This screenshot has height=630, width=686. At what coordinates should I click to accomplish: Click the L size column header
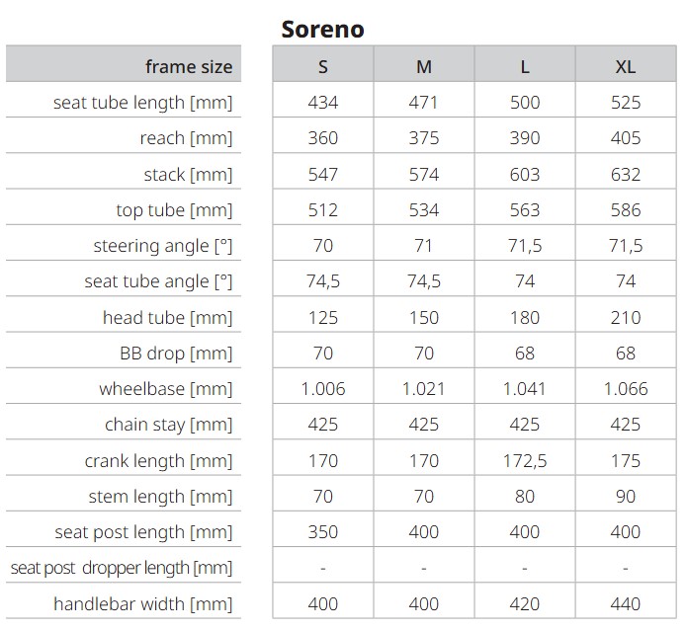pyautogui.click(x=525, y=67)
